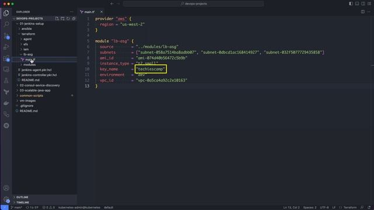The image size is (374, 210).
Task: Toggle the secondary side bar
Action: tap(363, 3)
